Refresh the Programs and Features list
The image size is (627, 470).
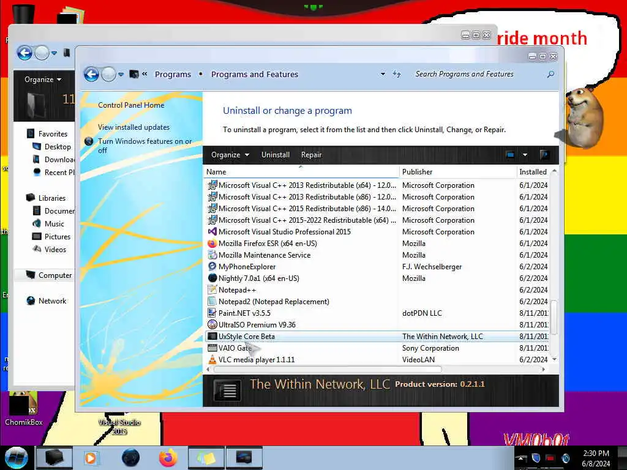tap(396, 74)
